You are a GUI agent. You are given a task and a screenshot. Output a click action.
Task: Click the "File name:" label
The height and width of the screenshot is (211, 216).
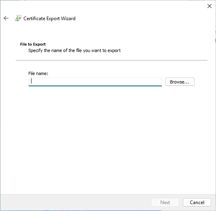pos(38,73)
